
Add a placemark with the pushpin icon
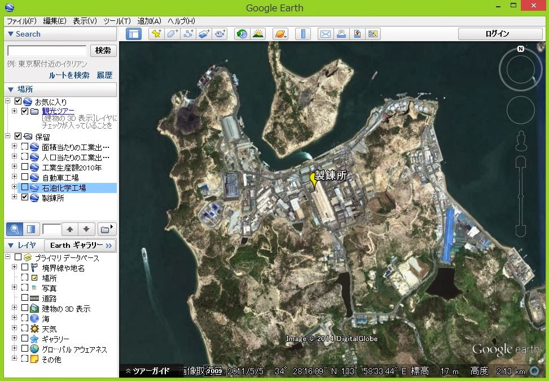coord(156,34)
